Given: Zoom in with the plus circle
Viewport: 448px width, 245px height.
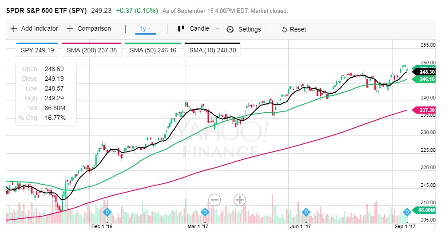Looking at the screenshot, I should 240,200.
